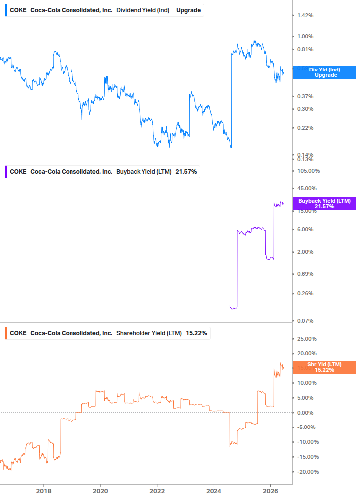This screenshot has width=356, height=499.
Task: Click the 0.69% label on the buyback axis
Action: (305, 274)
